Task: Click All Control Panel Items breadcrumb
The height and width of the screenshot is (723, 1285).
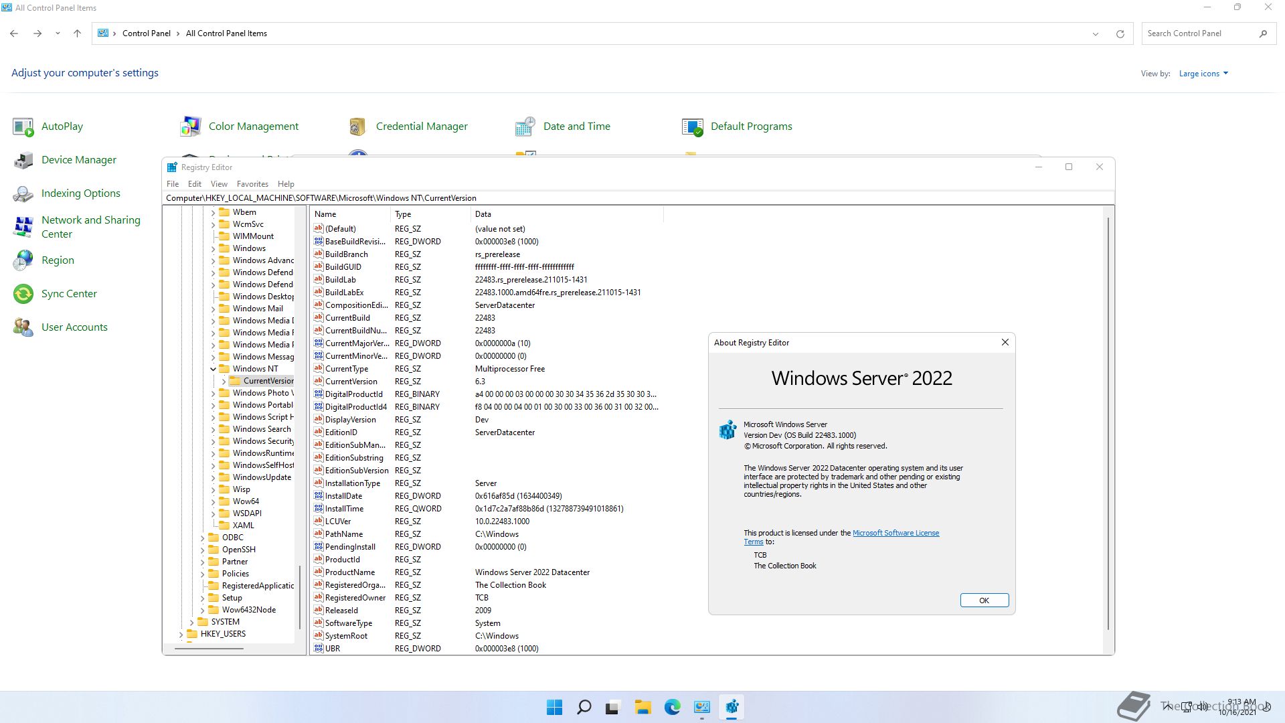Action: click(x=226, y=33)
